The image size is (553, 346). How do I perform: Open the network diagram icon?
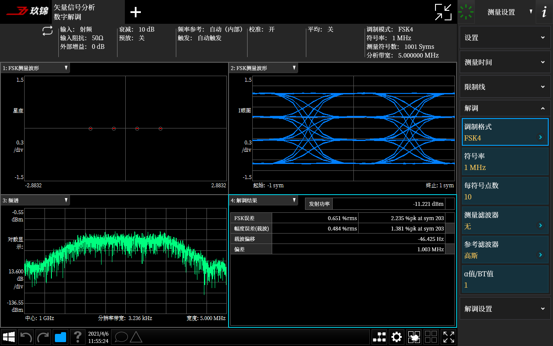pyautogui.click(x=379, y=337)
